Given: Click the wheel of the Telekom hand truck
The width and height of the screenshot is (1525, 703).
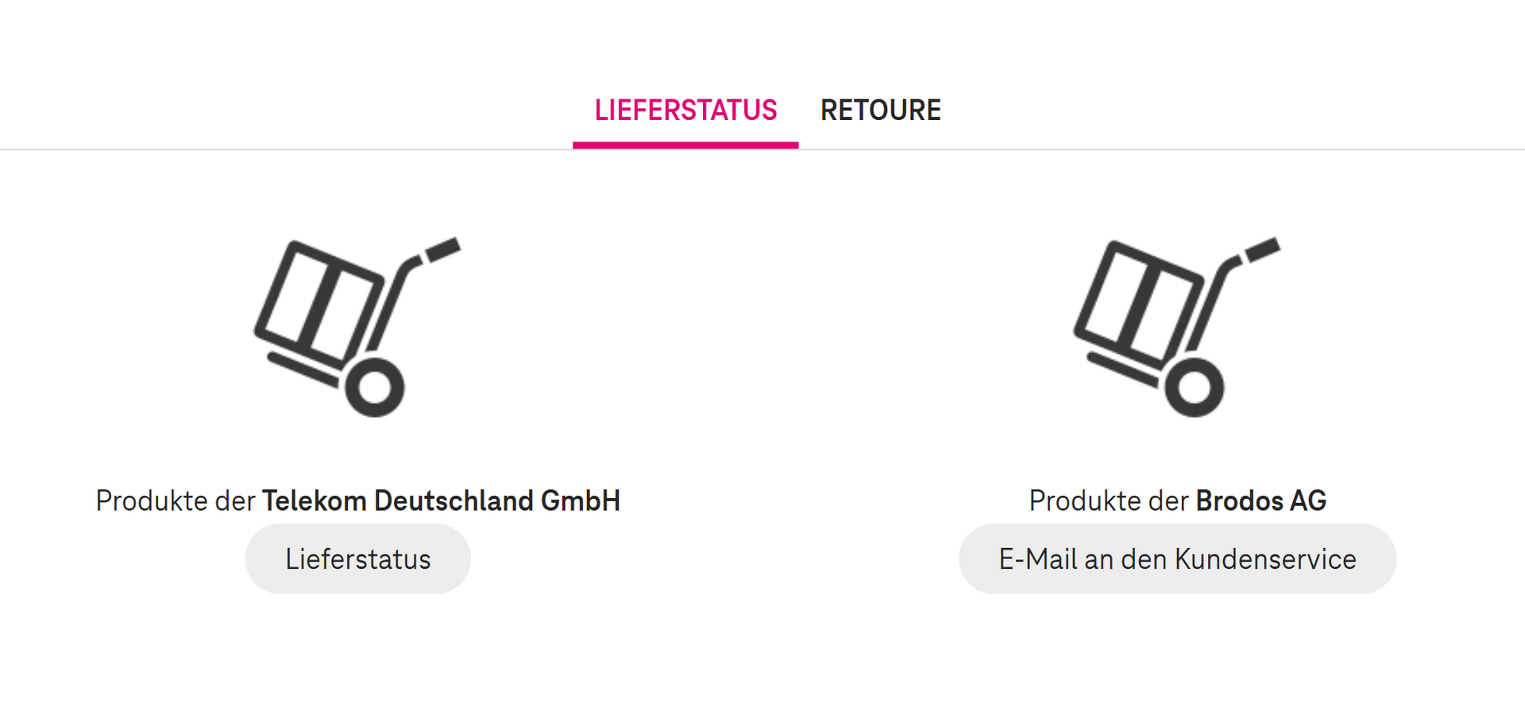Looking at the screenshot, I should (x=375, y=388).
